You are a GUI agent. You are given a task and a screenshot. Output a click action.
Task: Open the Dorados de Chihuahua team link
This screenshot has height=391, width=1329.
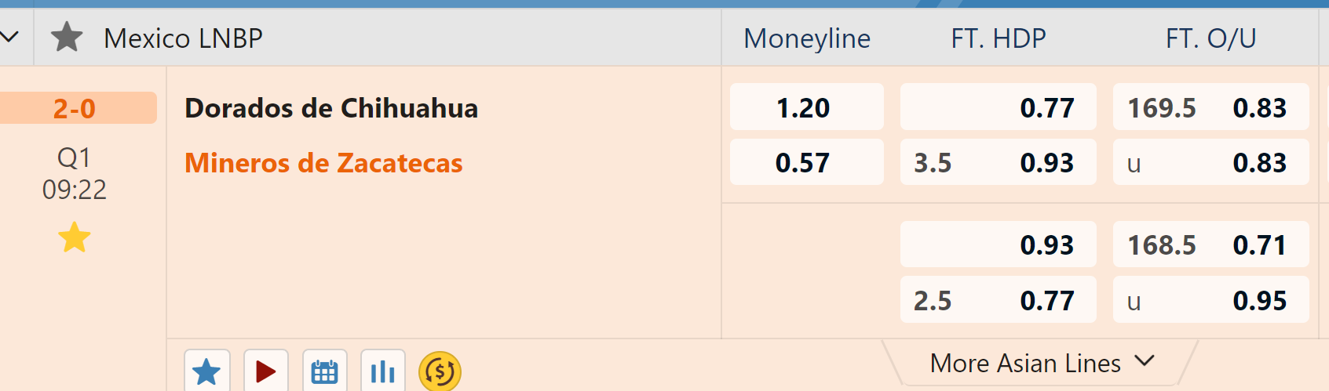point(331,108)
